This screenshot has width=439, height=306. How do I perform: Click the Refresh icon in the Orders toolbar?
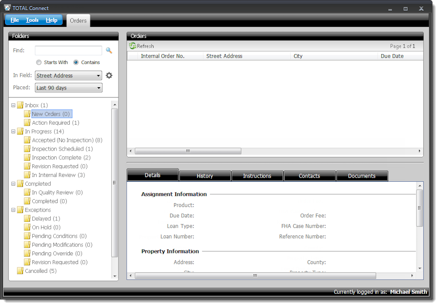(132, 46)
